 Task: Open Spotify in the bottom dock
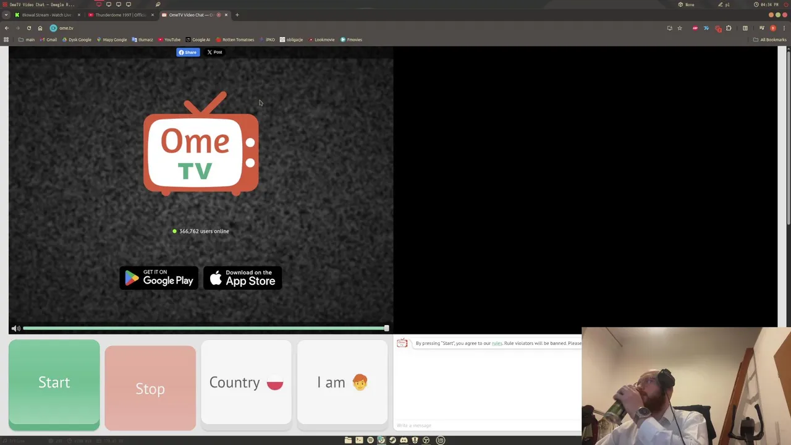point(370,440)
